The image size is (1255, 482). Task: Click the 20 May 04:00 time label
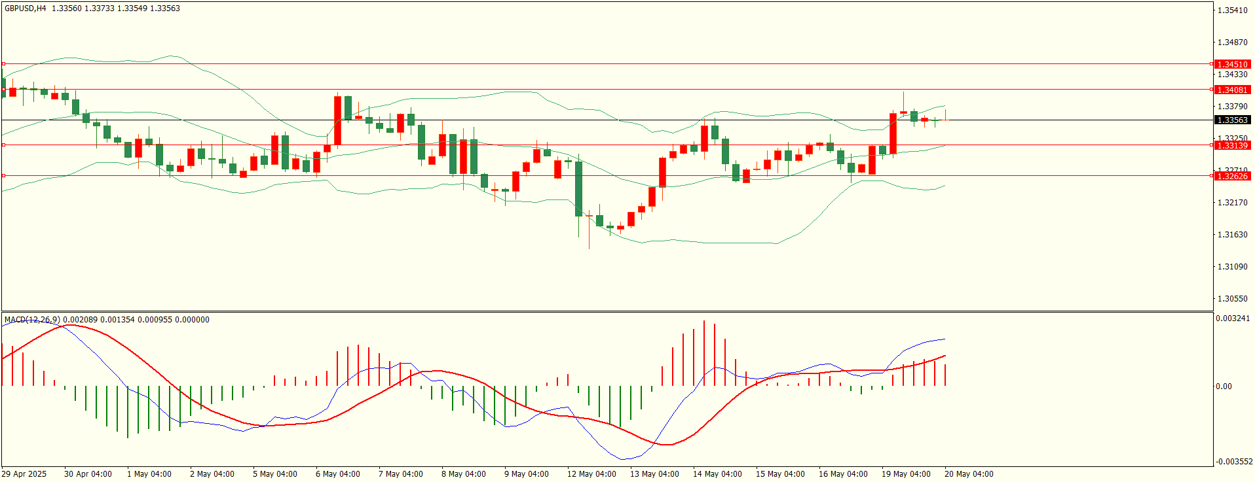[969, 474]
